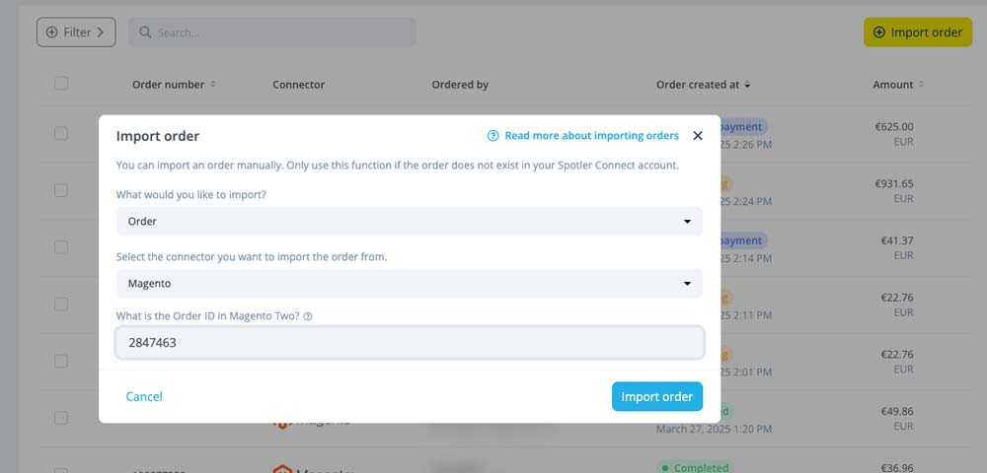Image resolution: width=987 pixels, height=473 pixels.
Task: Click the plus icon in Filter button
Action: click(51, 33)
